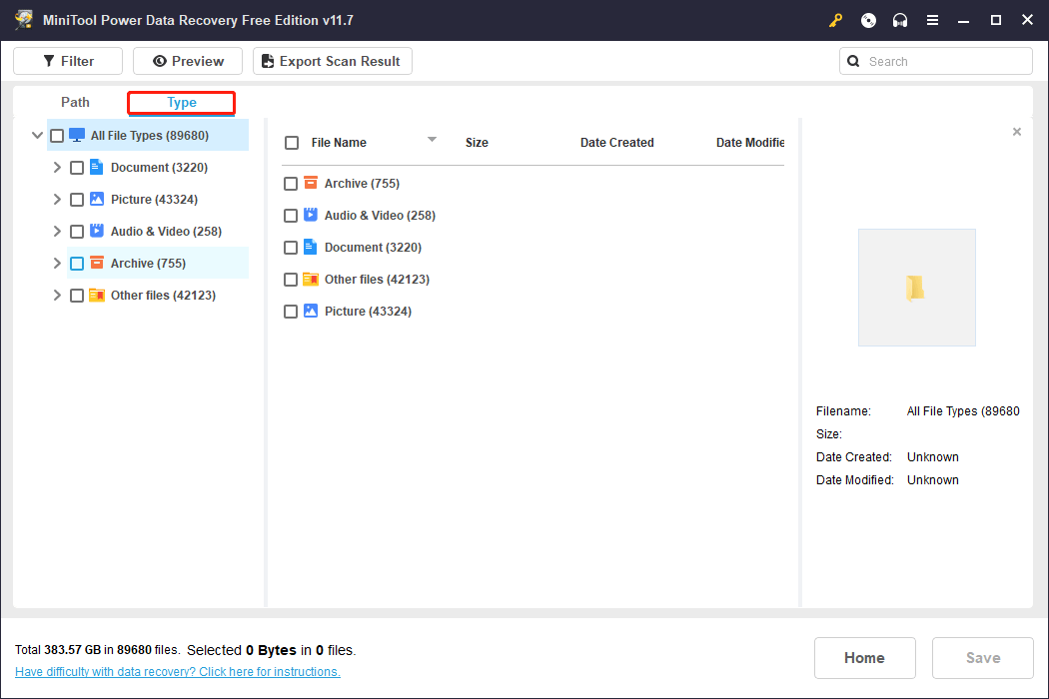Toggle the select-all File Name checkbox
The image size is (1049, 699).
click(x=292, y=143)
